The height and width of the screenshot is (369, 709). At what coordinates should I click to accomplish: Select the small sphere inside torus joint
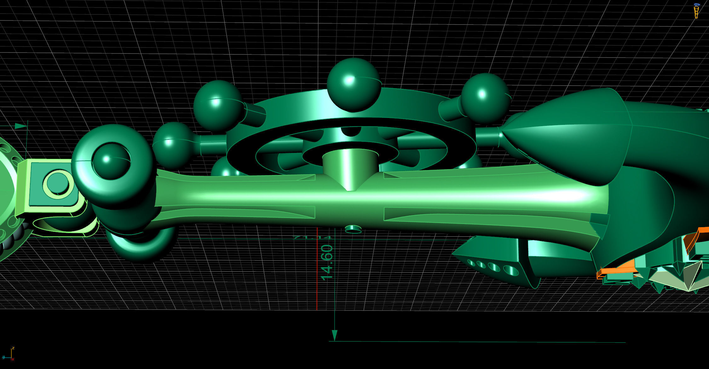coord(111,161)
